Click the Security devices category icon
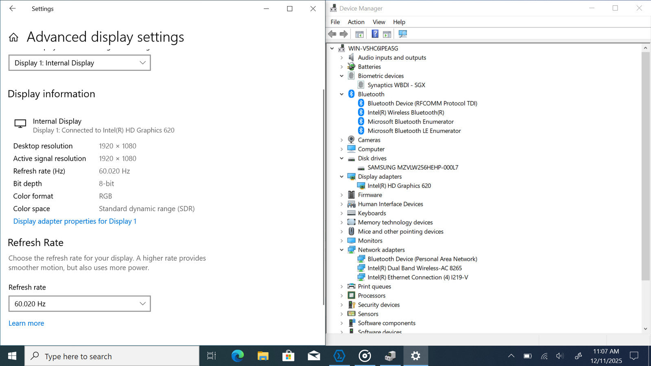This screenshot has height=366, width=651. [351, 305]
